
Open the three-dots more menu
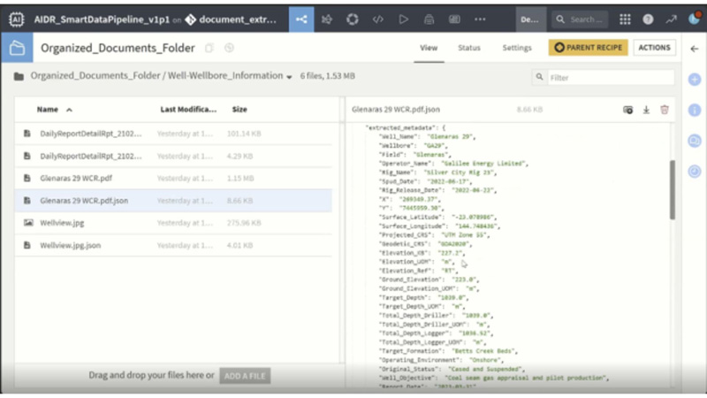click(480, 19)
